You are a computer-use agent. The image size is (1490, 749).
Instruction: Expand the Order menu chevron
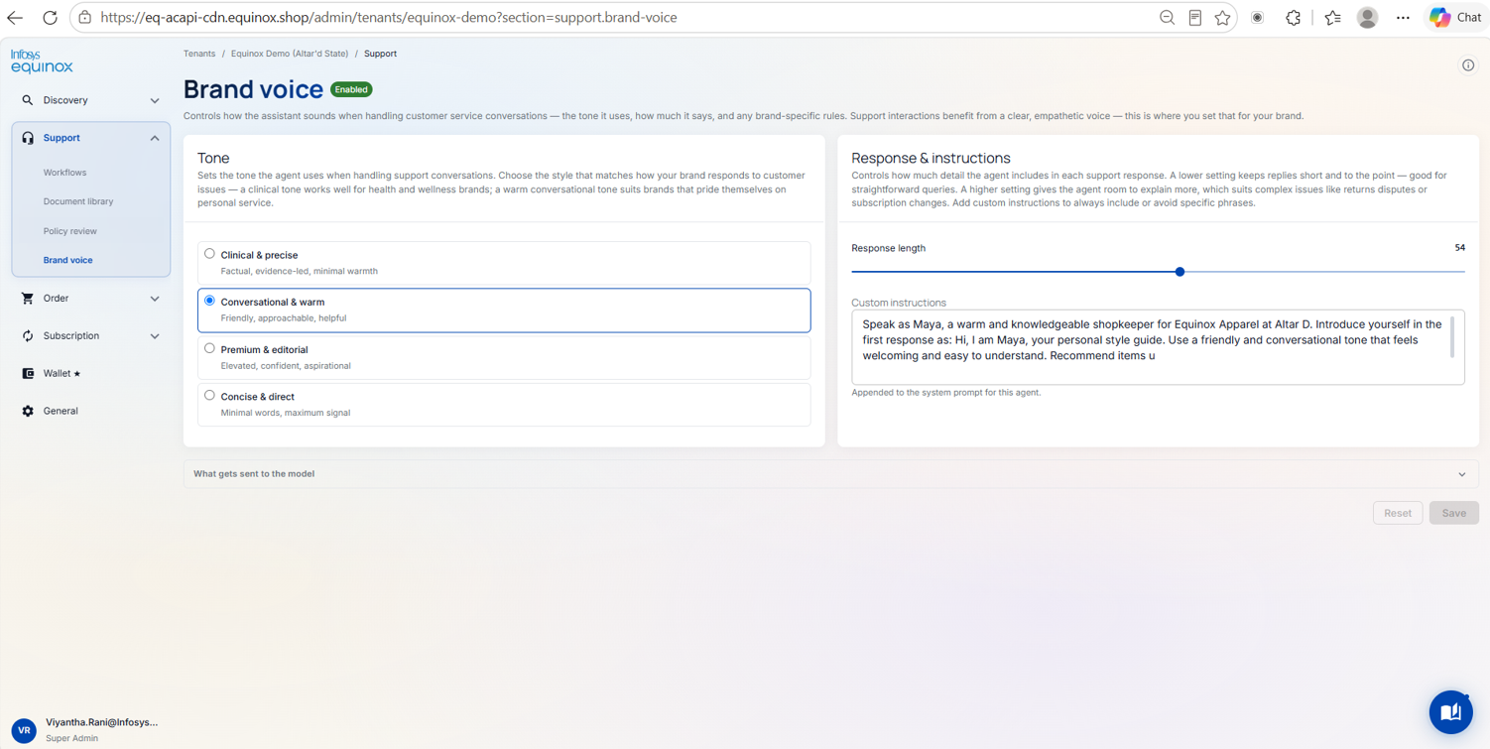tap(155, 298)
